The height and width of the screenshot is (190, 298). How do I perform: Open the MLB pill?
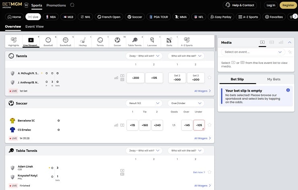pos(68,17)
